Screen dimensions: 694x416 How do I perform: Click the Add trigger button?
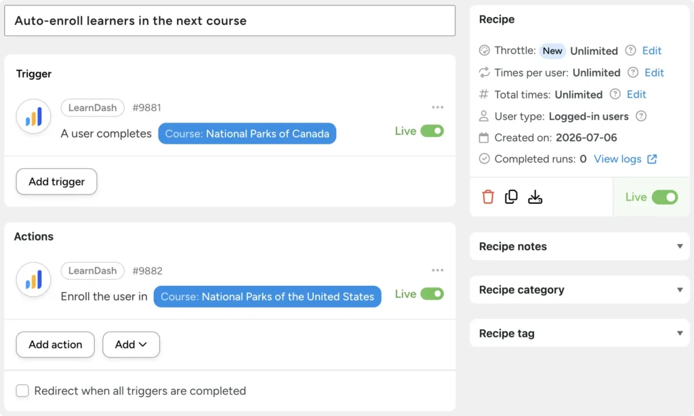tap(56, 182)
